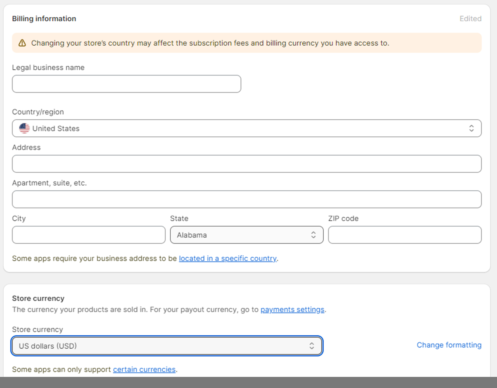Click the Store currency heading

click(x=38, y=298)
